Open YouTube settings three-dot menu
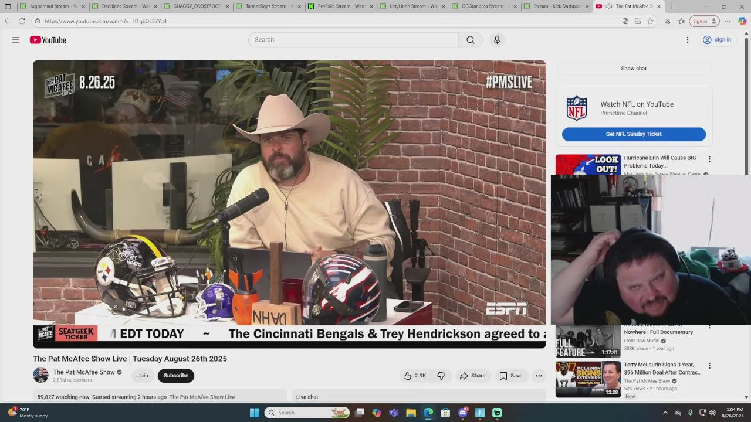This screenshot has height=422, width=751. [x=688, y=40]
